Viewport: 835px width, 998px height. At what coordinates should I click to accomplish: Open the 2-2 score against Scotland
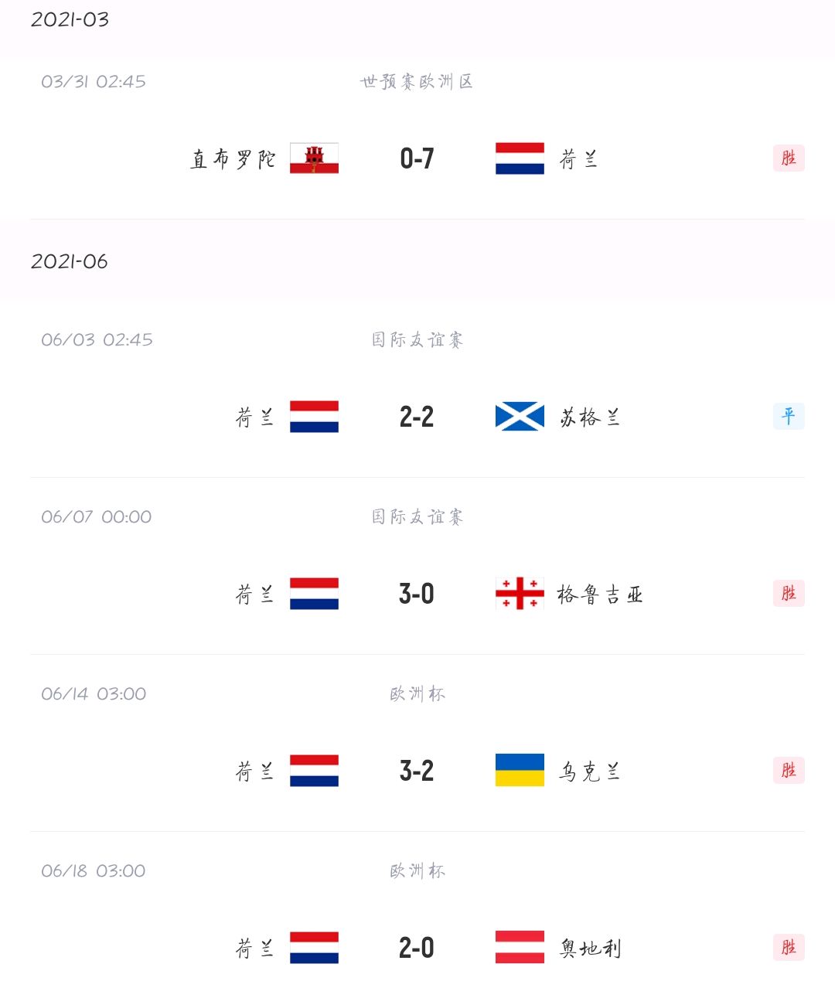point(417,417)
